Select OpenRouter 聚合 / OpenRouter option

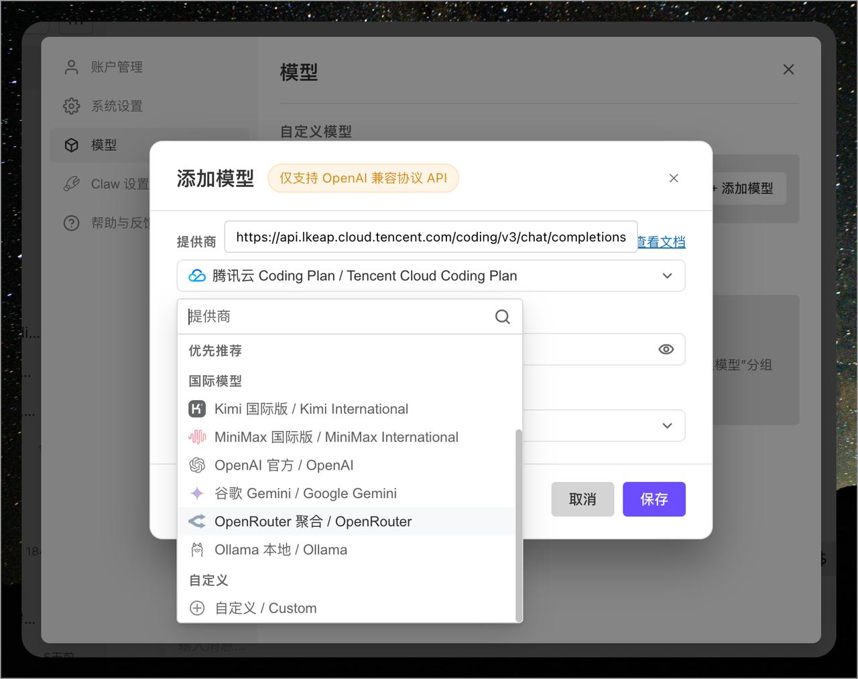coord(347,521)
